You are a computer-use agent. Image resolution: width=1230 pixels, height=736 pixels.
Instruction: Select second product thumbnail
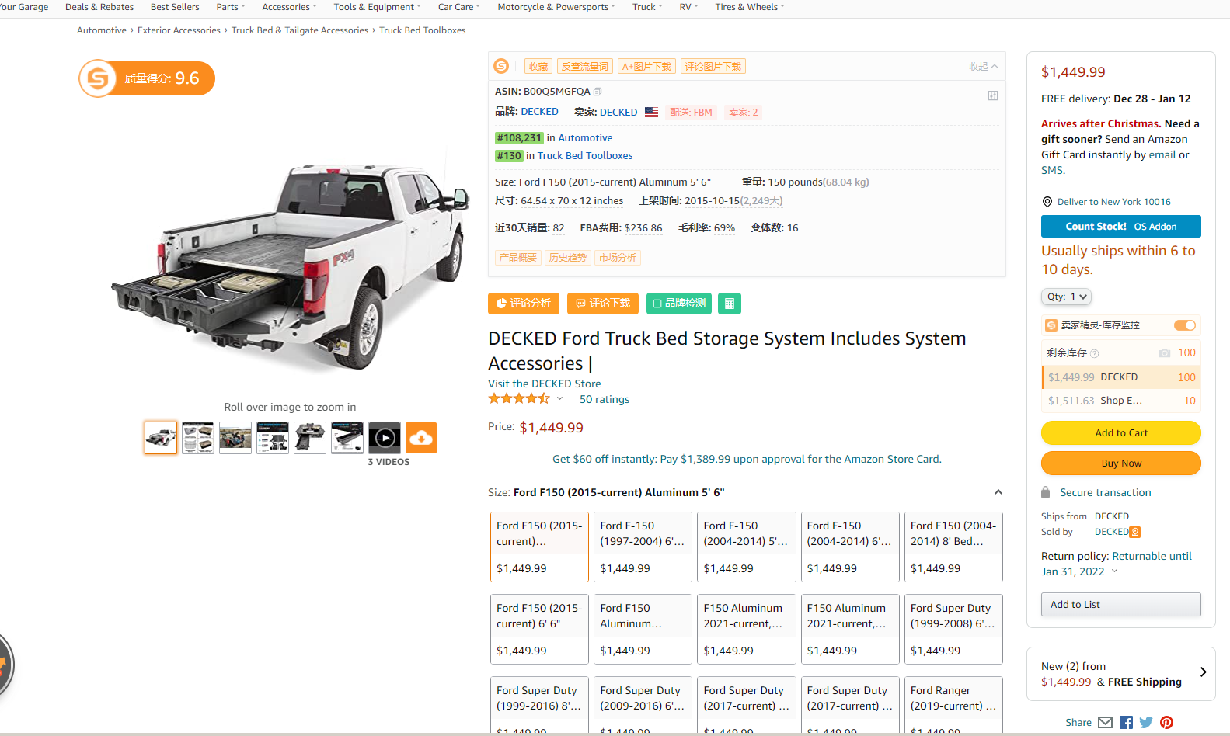(x=198, y=438)
